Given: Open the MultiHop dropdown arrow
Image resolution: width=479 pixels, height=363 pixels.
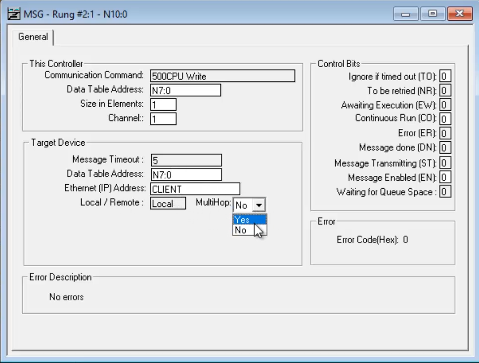Looking at the screenshot, I should click(259, 205).
